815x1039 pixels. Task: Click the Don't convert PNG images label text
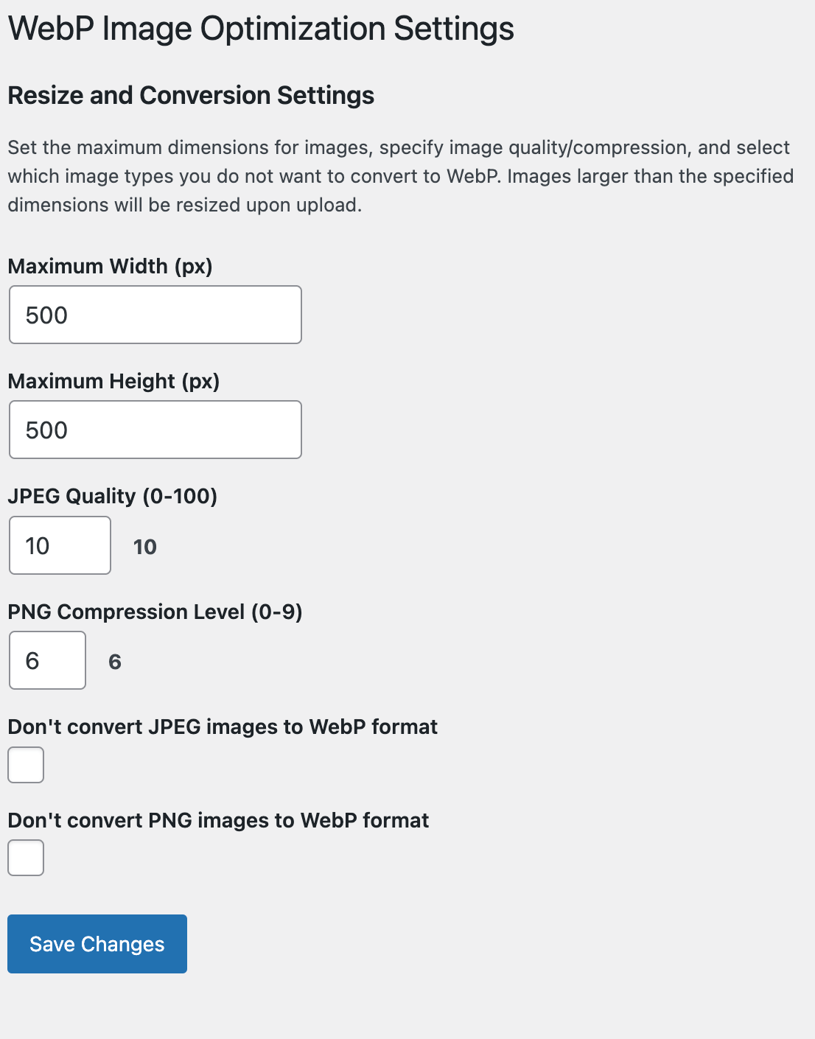(218, 820)
